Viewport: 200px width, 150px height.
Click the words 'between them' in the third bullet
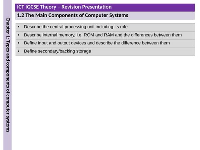[x=156, y=43]
